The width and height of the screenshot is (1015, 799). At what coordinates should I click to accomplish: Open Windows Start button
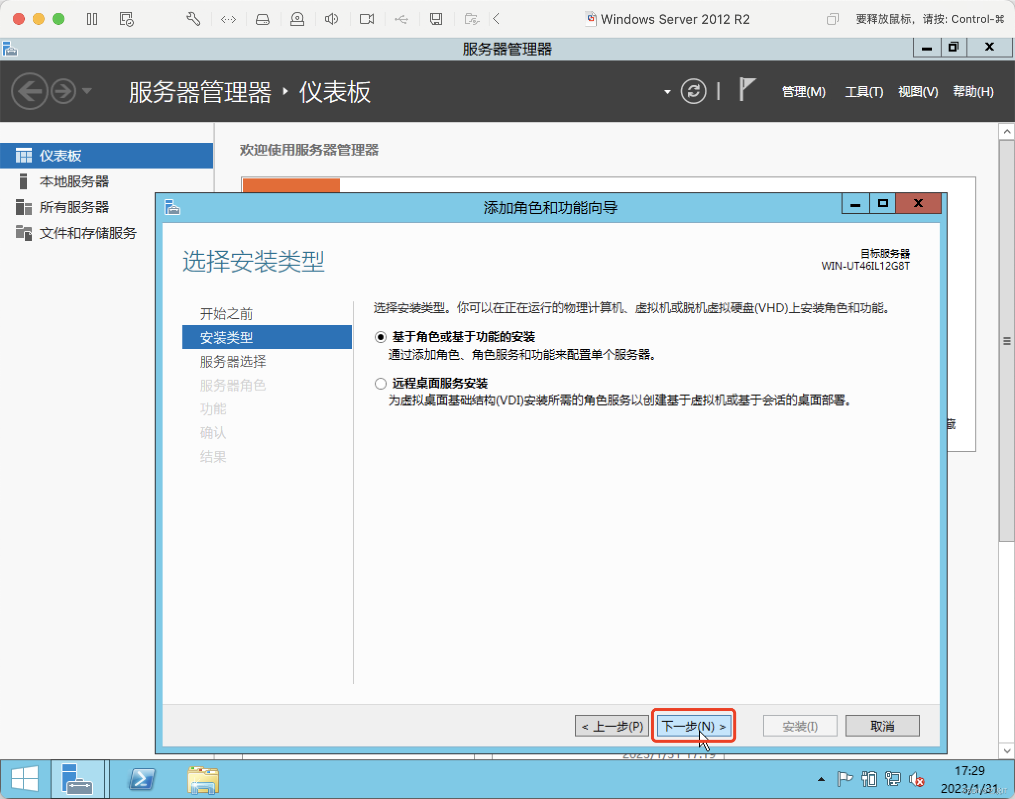click(25, 779)
